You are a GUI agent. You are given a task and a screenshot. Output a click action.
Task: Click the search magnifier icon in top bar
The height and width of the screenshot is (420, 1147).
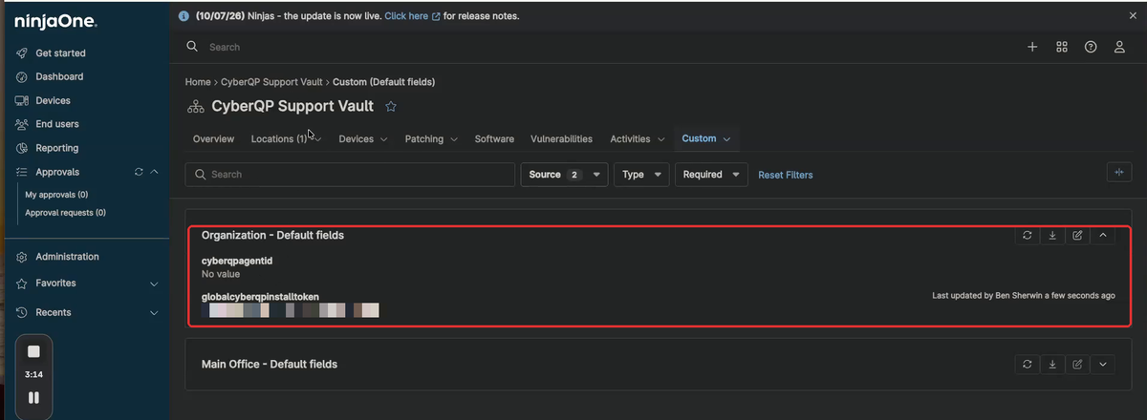(192, 46)
